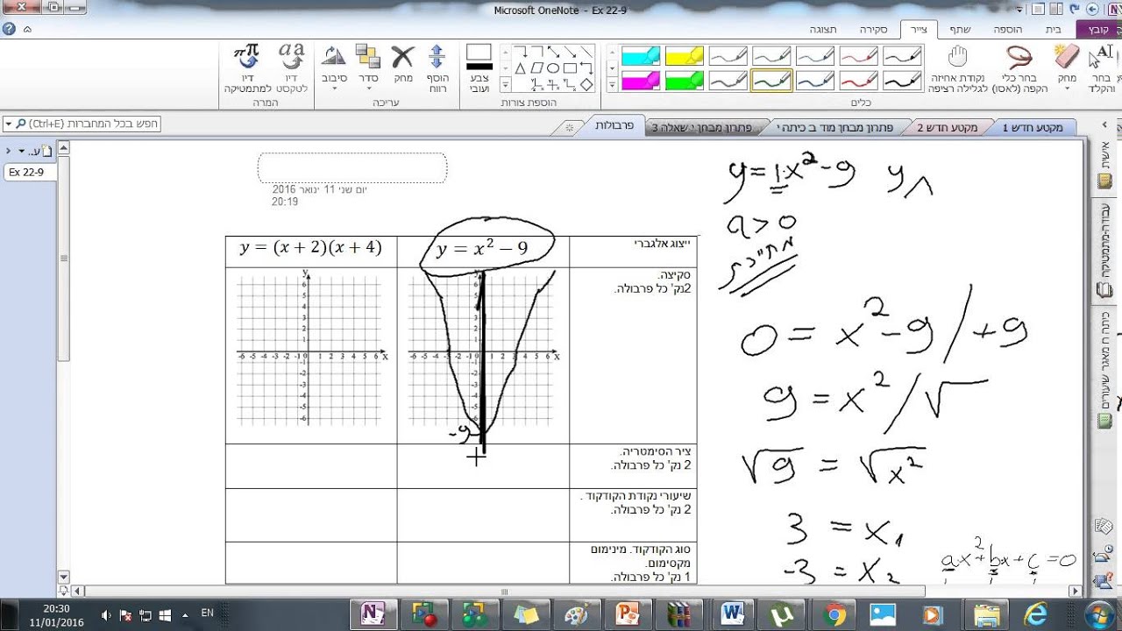1122x631 pixels.
Task: Show hidden system tray icons
Action: pos(184,614)
